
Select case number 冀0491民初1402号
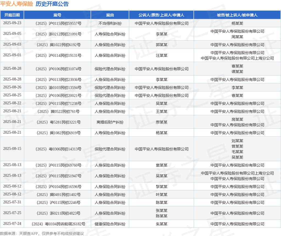58,195
